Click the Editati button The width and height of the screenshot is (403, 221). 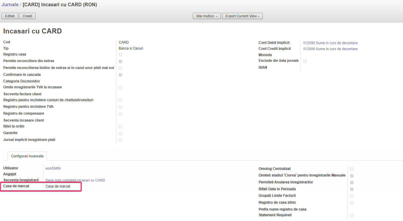10,16
